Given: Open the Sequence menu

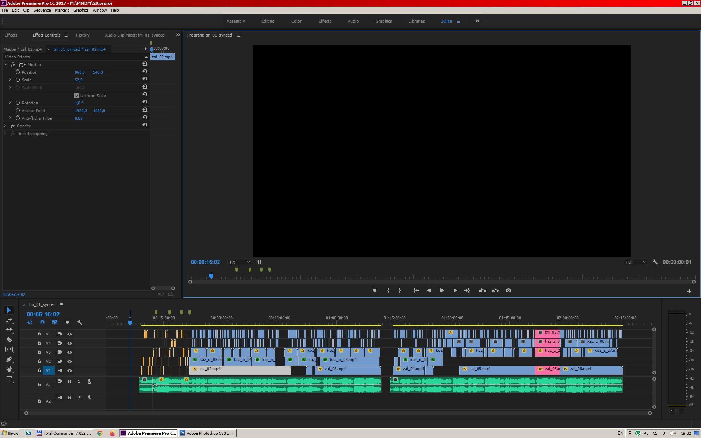Looking at the screenshot, I should (42, 10).
